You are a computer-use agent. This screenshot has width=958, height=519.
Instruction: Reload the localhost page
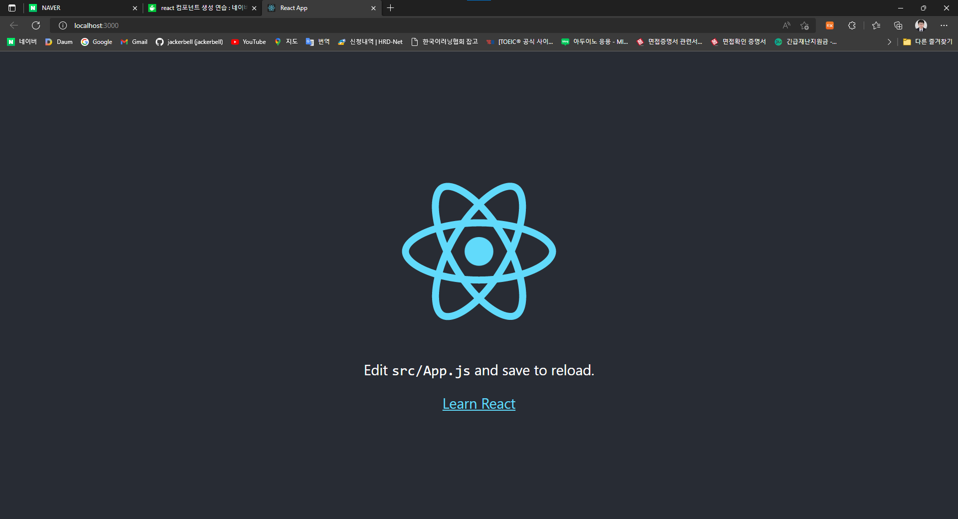click(x=36, y=25)
